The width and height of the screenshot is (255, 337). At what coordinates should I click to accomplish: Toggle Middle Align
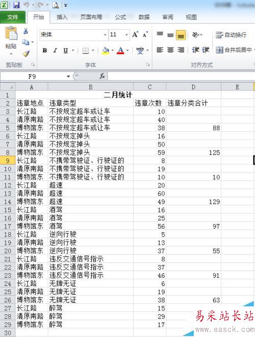click(x=170, y=34)
